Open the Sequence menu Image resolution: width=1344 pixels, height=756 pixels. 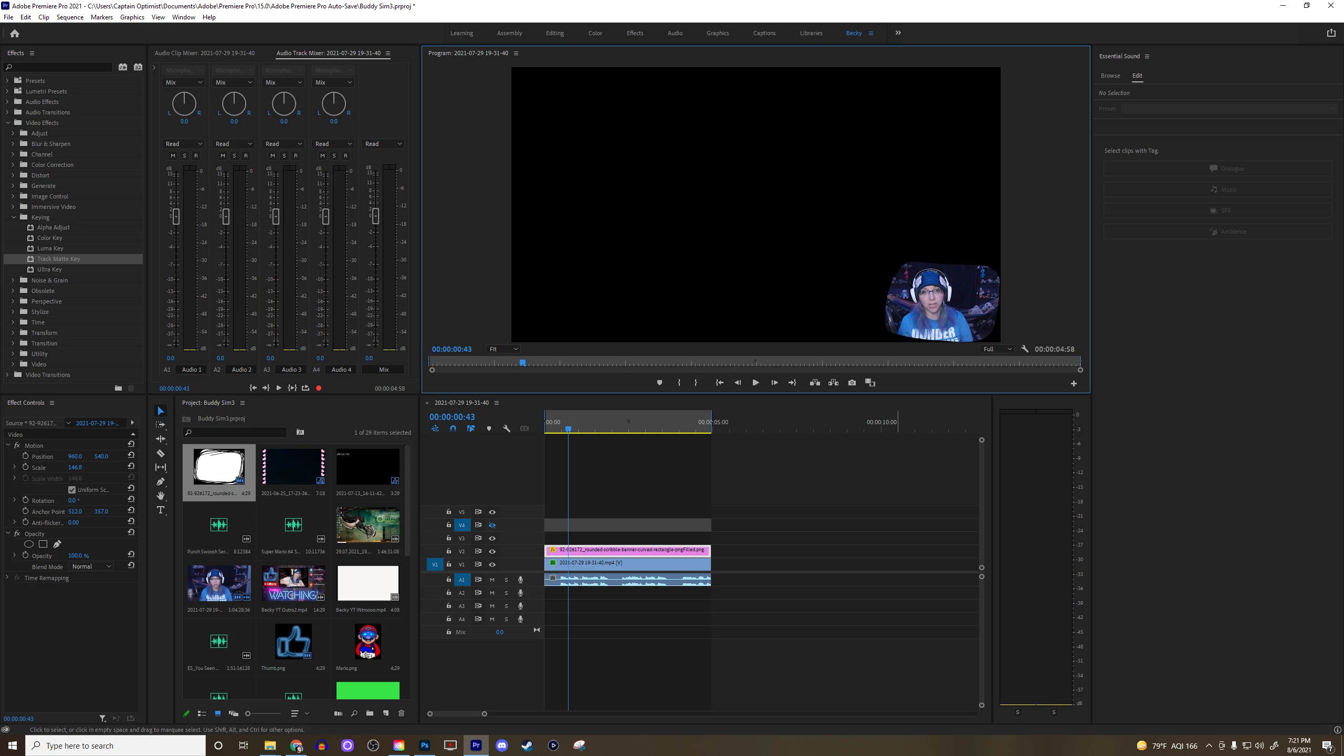click(x=70, y=17)
